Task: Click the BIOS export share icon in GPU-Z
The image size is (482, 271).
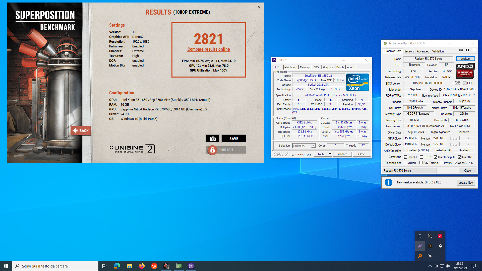Action: [x=457, y=83]
